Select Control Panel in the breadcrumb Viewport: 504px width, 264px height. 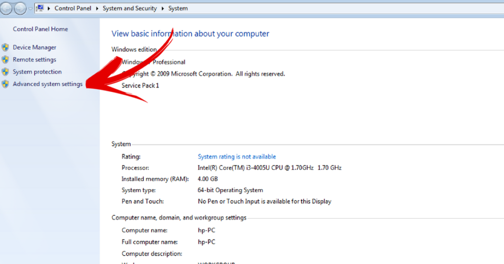pos(73,8)
